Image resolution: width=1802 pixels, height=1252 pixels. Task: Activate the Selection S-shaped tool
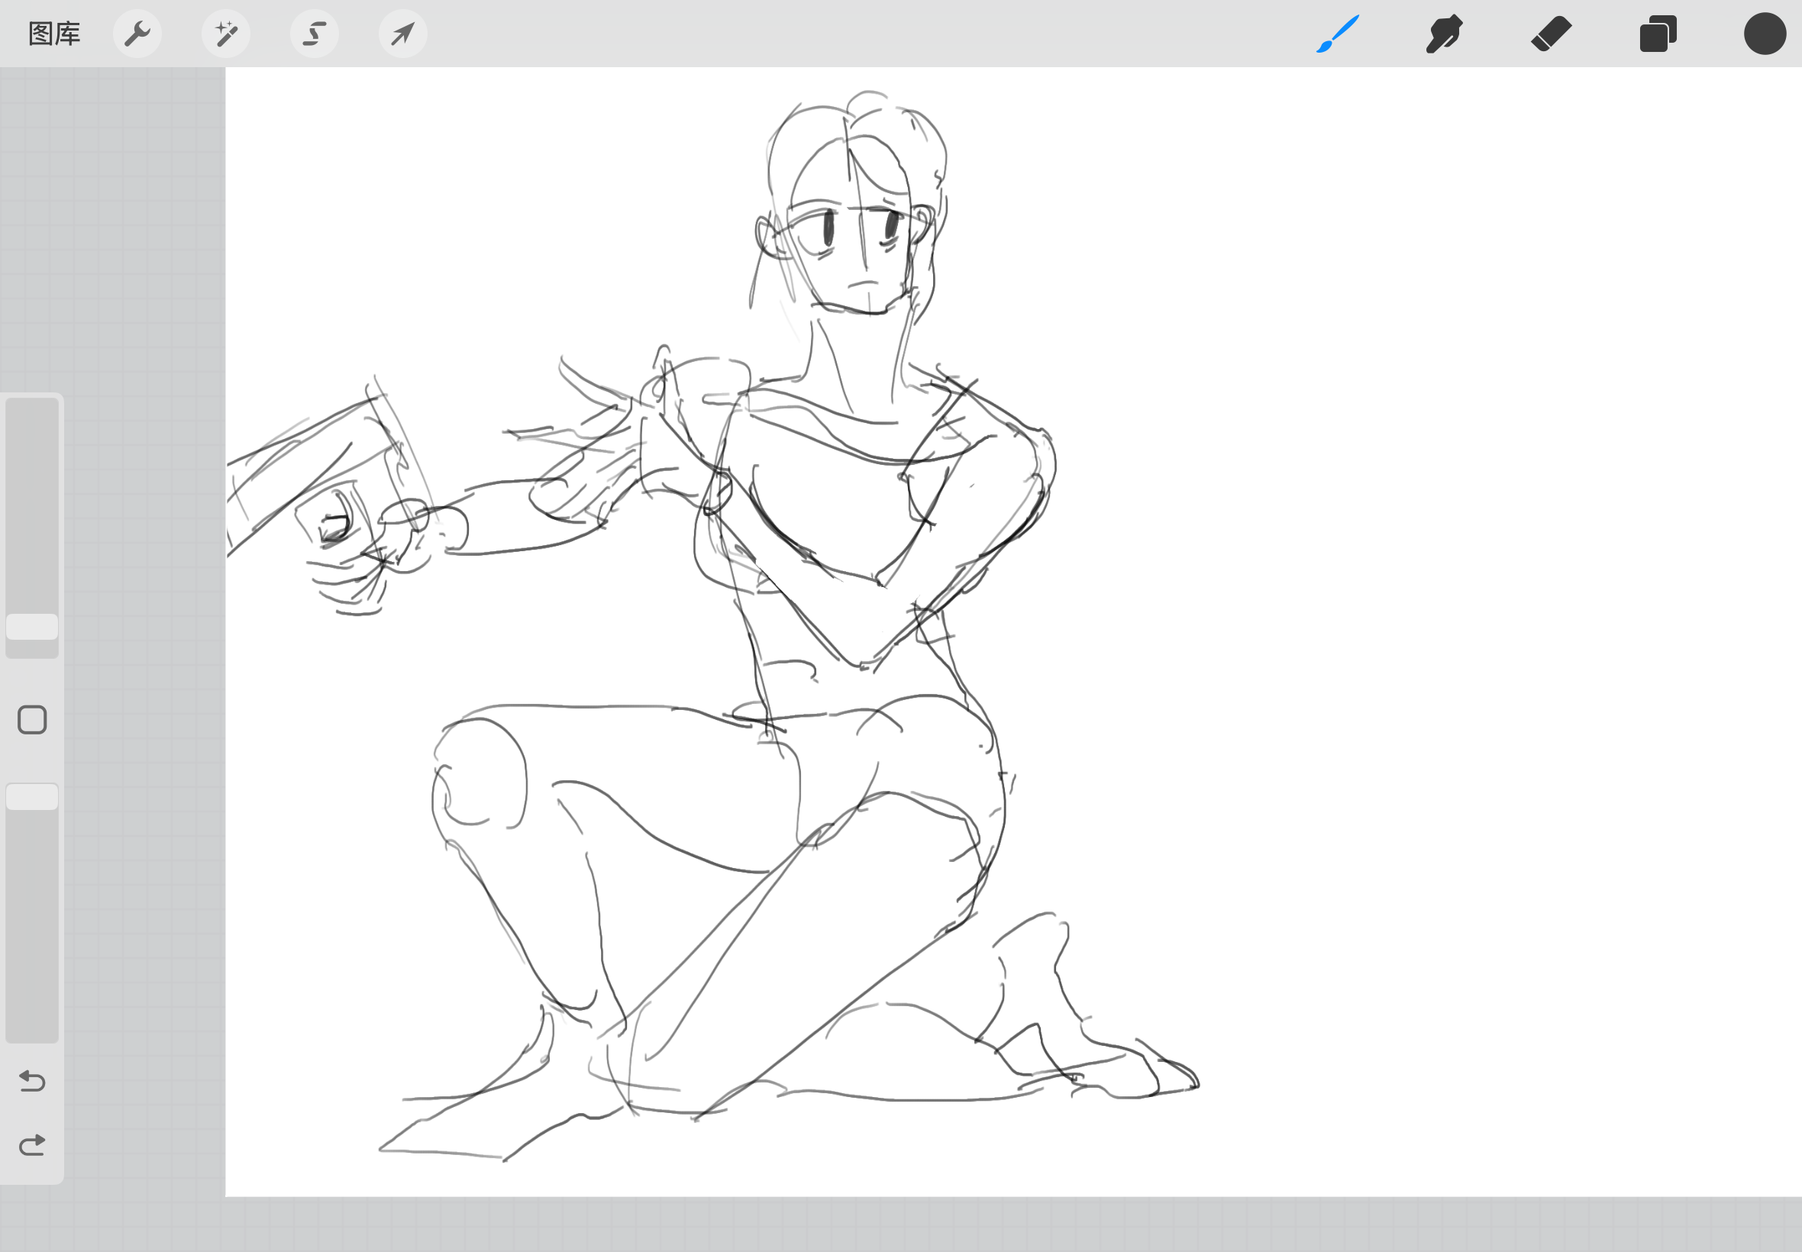[x=315, y=34]
